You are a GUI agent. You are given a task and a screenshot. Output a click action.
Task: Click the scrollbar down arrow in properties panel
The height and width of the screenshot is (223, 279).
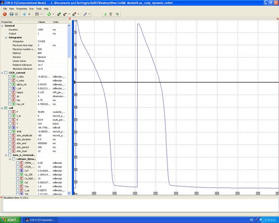(x=69, y=193)
